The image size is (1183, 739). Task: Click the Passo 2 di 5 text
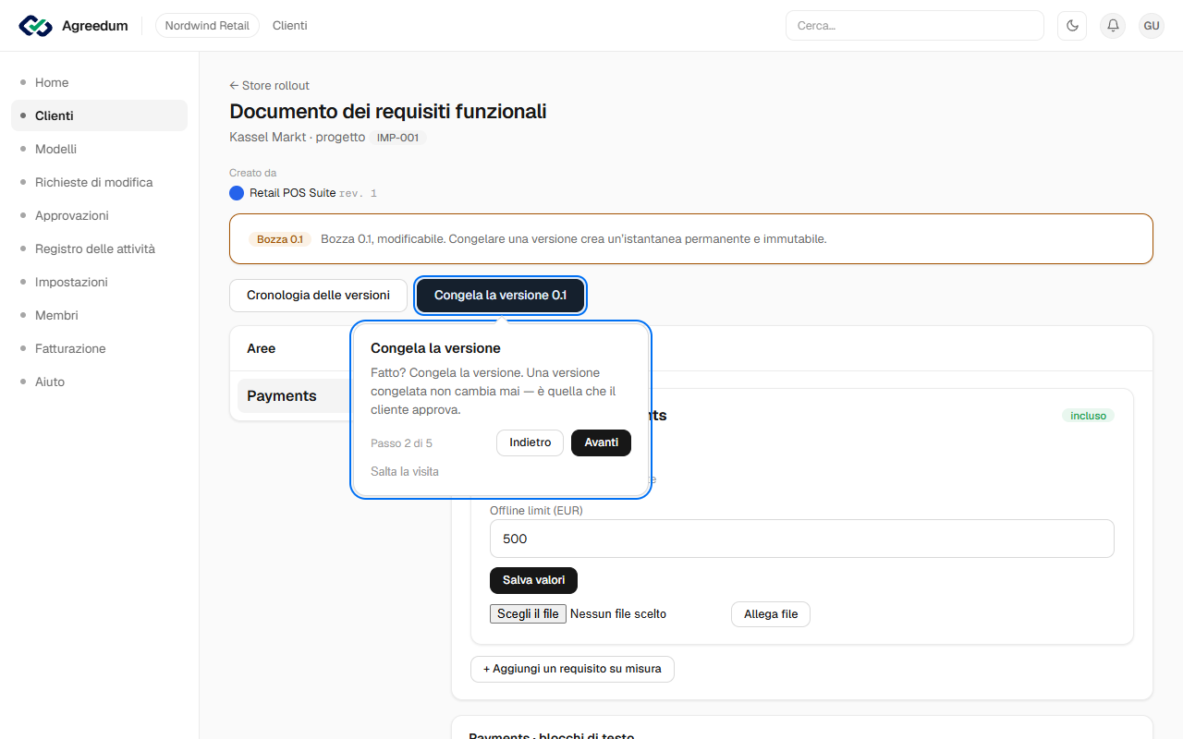click(401, 443)
